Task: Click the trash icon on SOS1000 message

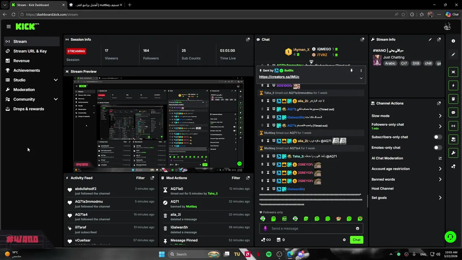Action: click(x=262, y=86)
